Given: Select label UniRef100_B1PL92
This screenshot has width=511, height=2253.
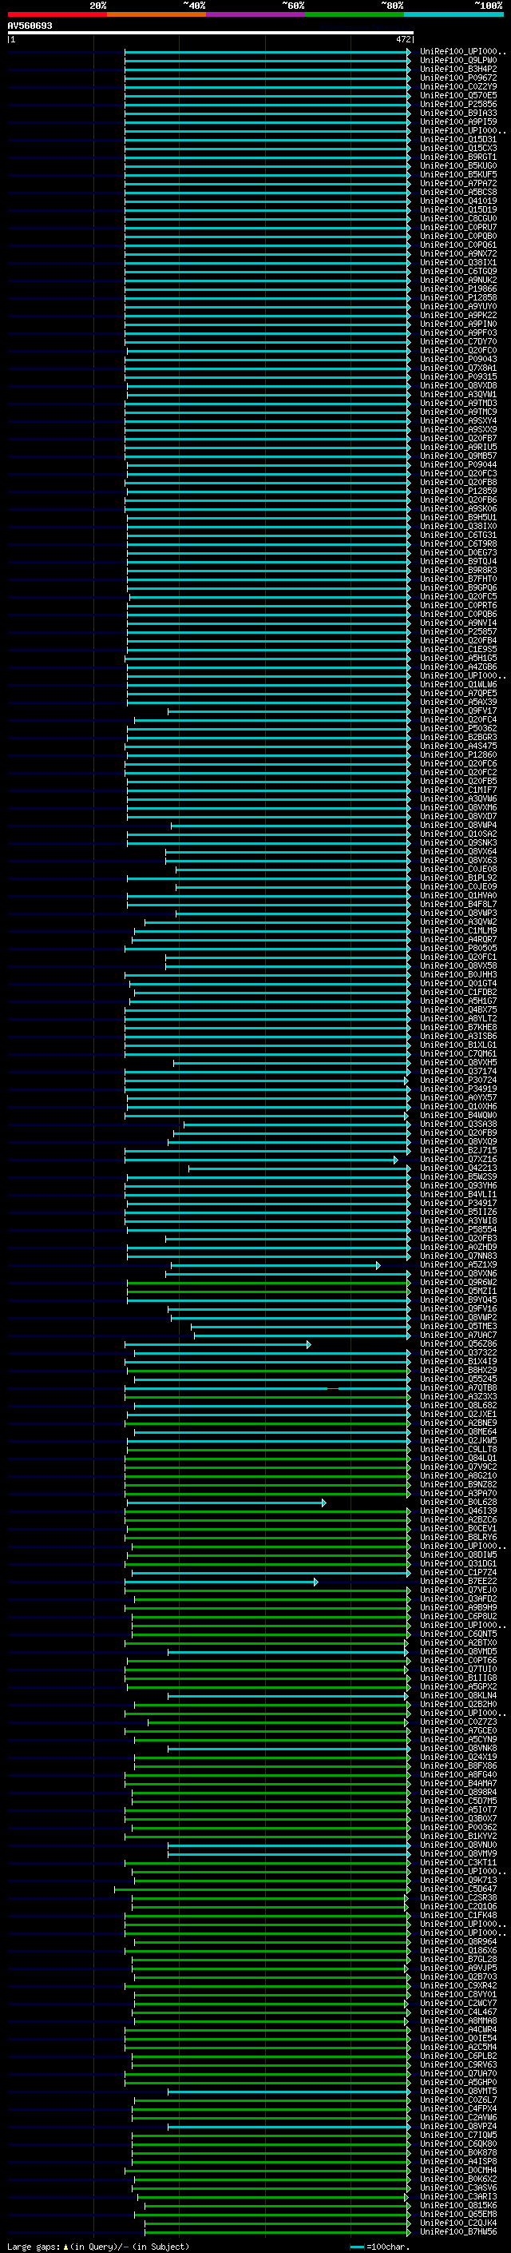Looking at the screenshot, I should tap(458, 878).
